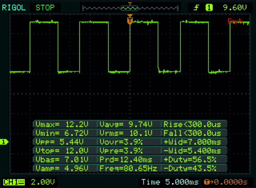
Task: Click the orange trigger position T marker
Action: [x=129, y=20]
